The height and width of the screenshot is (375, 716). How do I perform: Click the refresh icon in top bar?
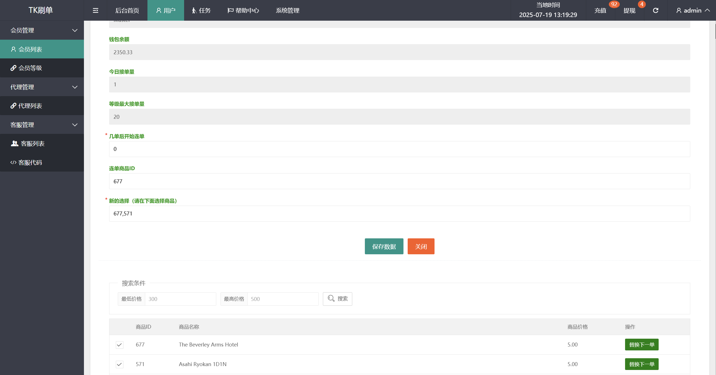pos(656,10)
